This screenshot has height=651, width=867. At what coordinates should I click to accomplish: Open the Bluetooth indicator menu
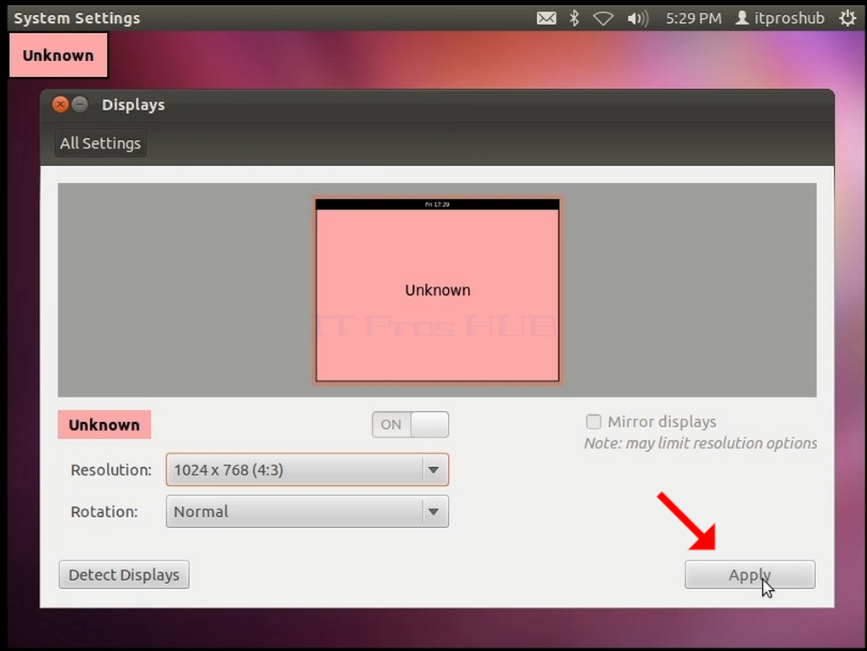click(574, 19)
